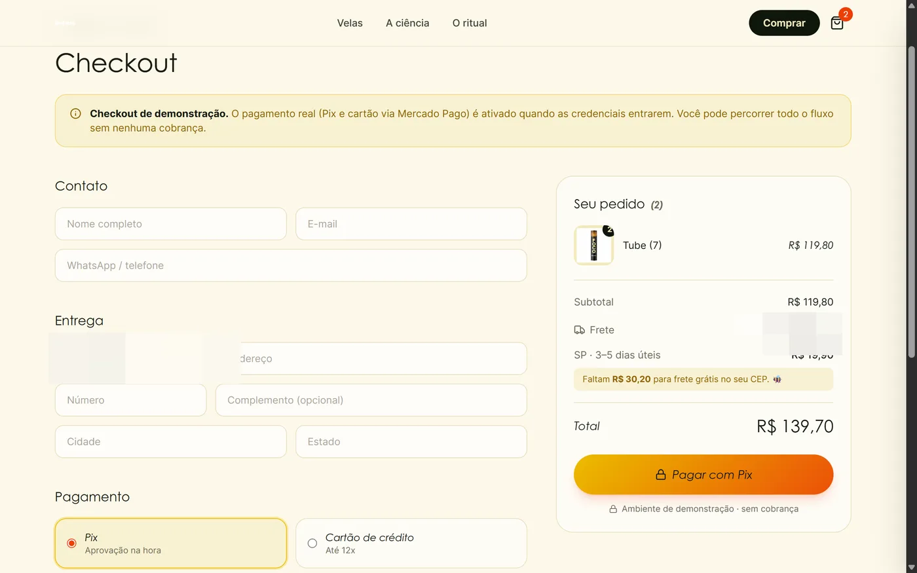Click the lock icon beside Ambiente de demonstração
The image size is (917, 573).
pyautogui.click(x=613, y=509)
